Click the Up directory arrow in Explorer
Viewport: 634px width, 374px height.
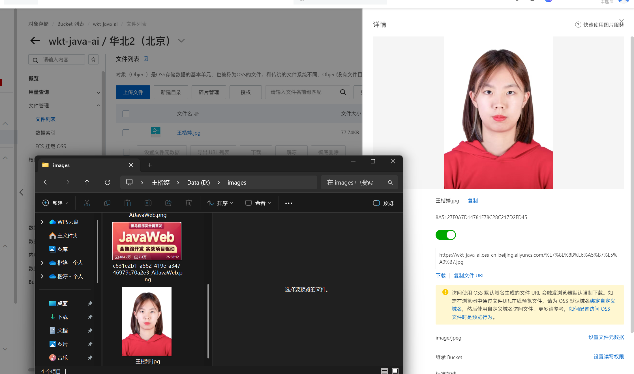click(x=87, y=182)
